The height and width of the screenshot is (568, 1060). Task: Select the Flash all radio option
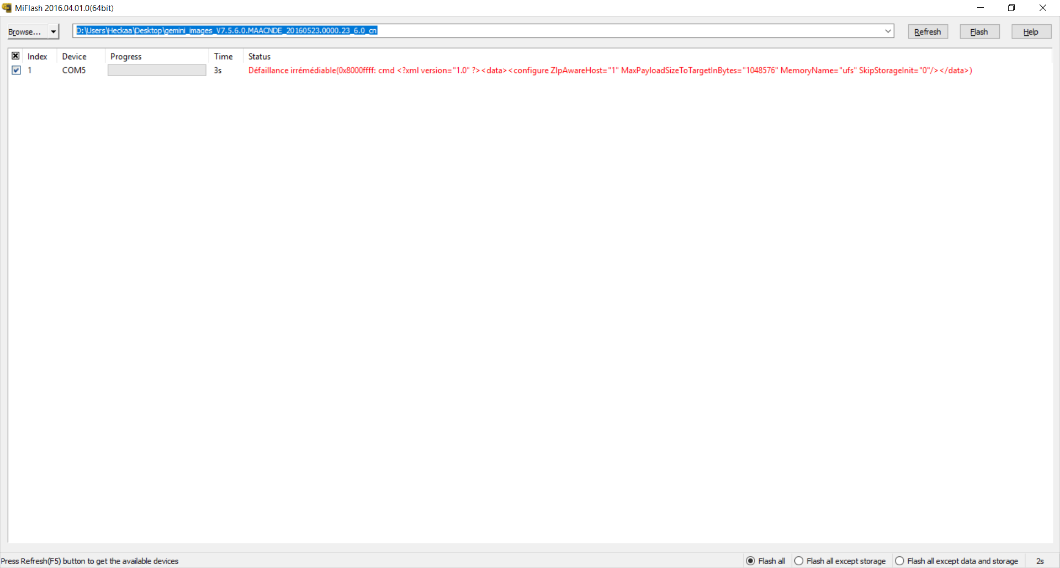tap(766, 561)
